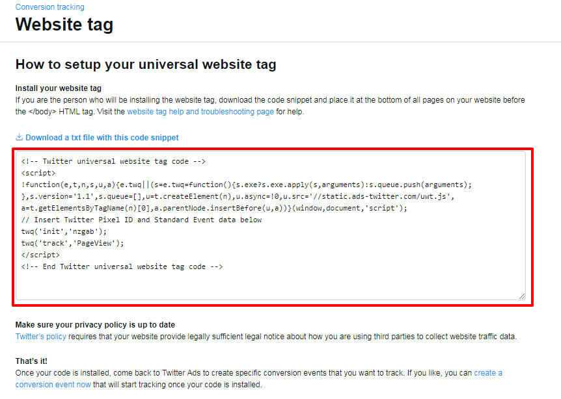
Task: Click the privacy policy up to date heading
Action: (95, 325)
